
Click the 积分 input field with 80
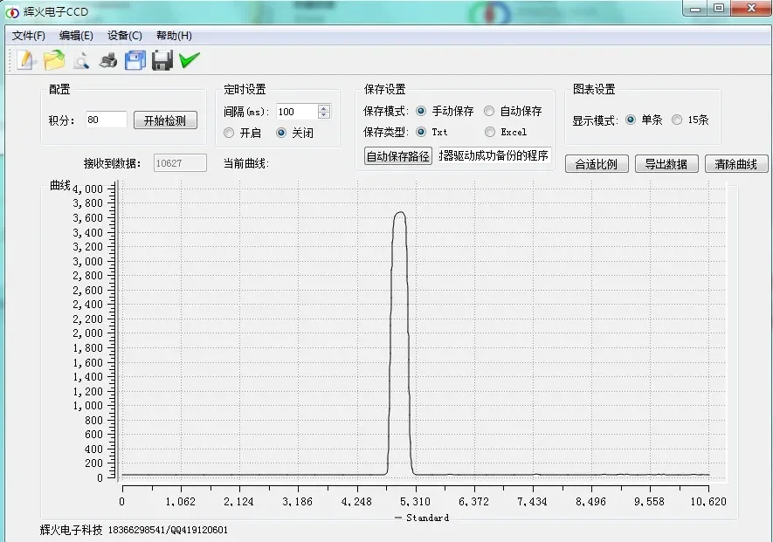click(107, 120)
